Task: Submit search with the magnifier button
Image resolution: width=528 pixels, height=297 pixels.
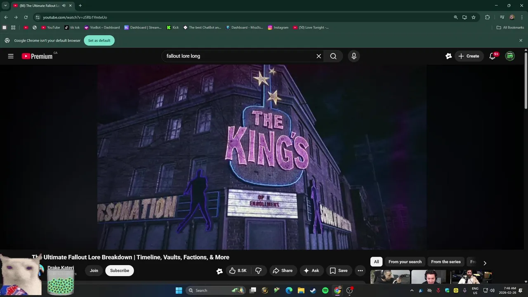Action: pyautogui.click(x=333, y=56)
